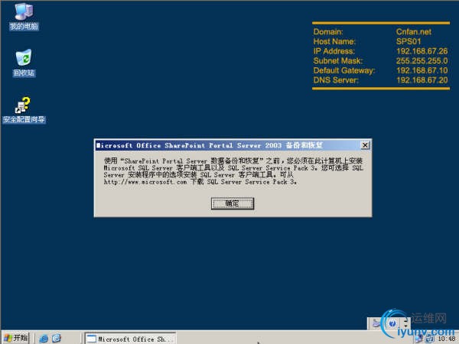Image resolution: width=459 pixels, height=344 pixels.
Task: Click the http://www.microsoft.com text in dialog
Action: (x=145, y=182)
